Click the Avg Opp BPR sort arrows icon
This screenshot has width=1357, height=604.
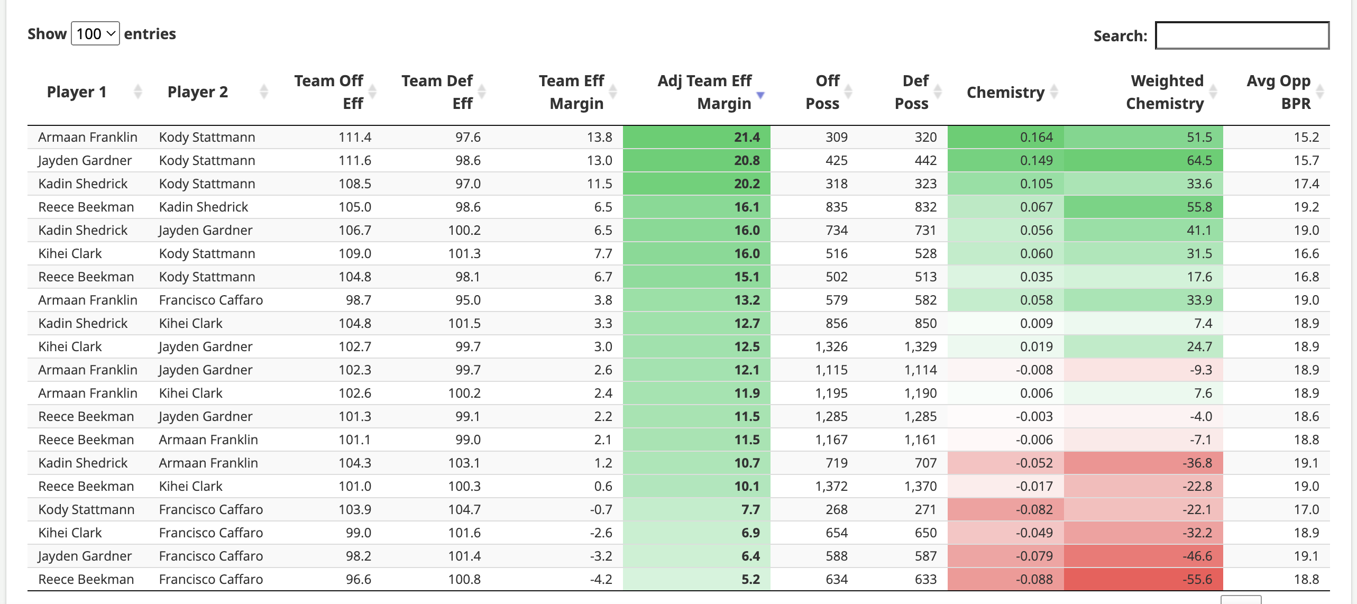[x=1320, y=91]
